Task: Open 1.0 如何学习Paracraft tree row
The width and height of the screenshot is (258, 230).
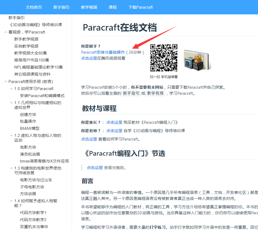Action: 34,89
